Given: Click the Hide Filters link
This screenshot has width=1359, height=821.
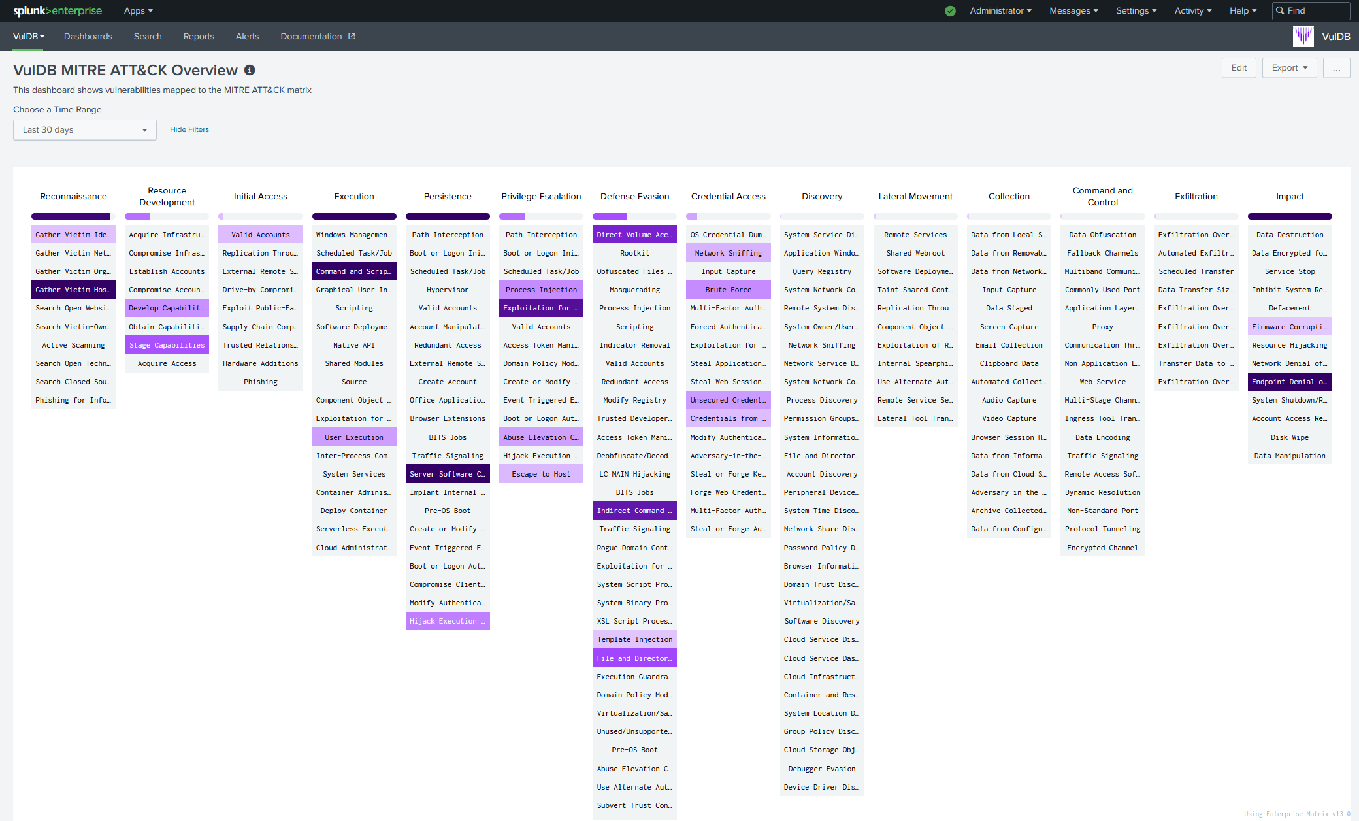Looking at the screenshot, I should pos(189,129).
